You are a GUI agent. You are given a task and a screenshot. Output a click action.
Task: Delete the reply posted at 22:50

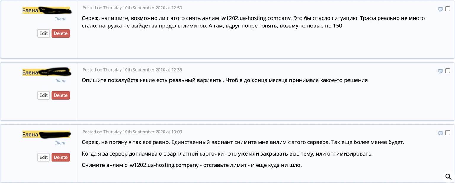(60, 33)
